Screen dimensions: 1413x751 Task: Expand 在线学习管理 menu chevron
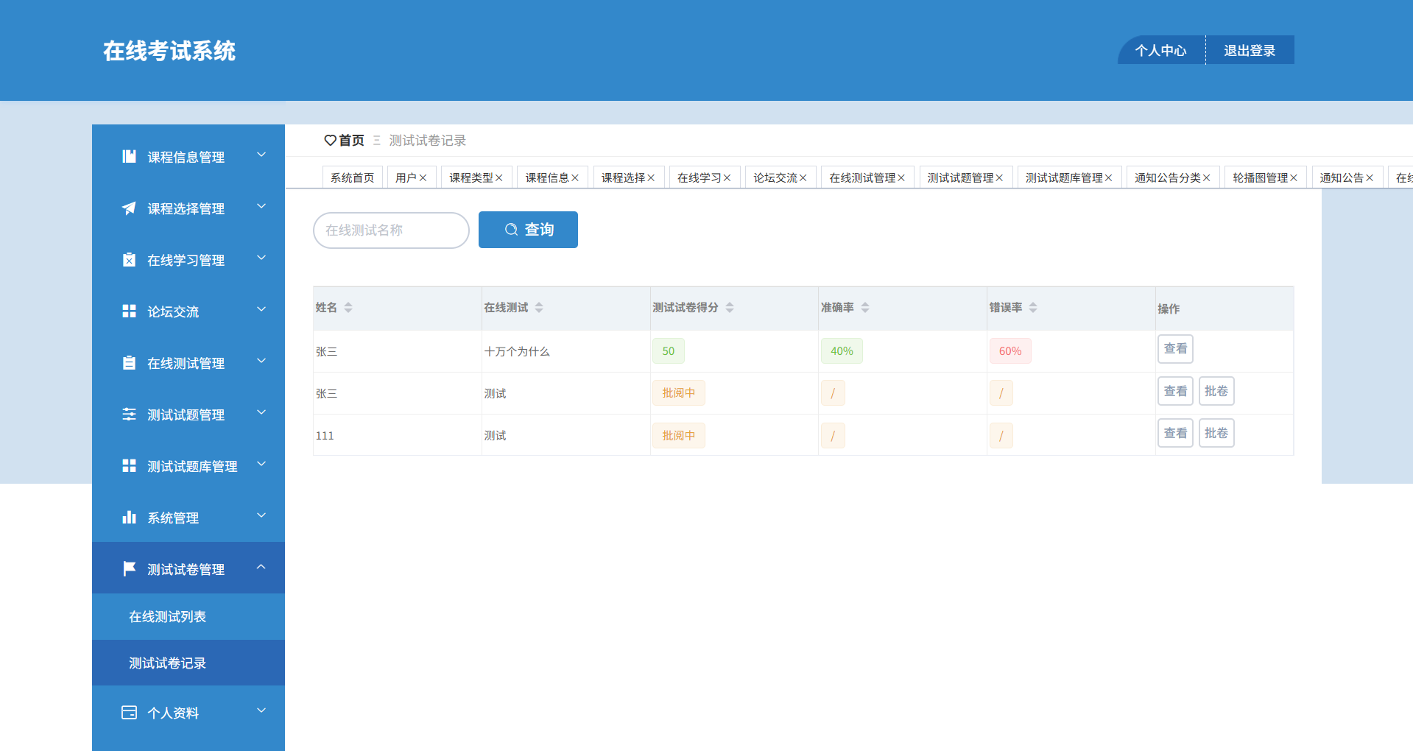261,258
